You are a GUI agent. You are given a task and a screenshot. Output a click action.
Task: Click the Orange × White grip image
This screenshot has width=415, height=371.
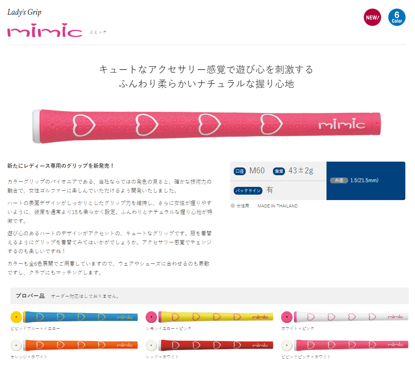tap(80, 345)
